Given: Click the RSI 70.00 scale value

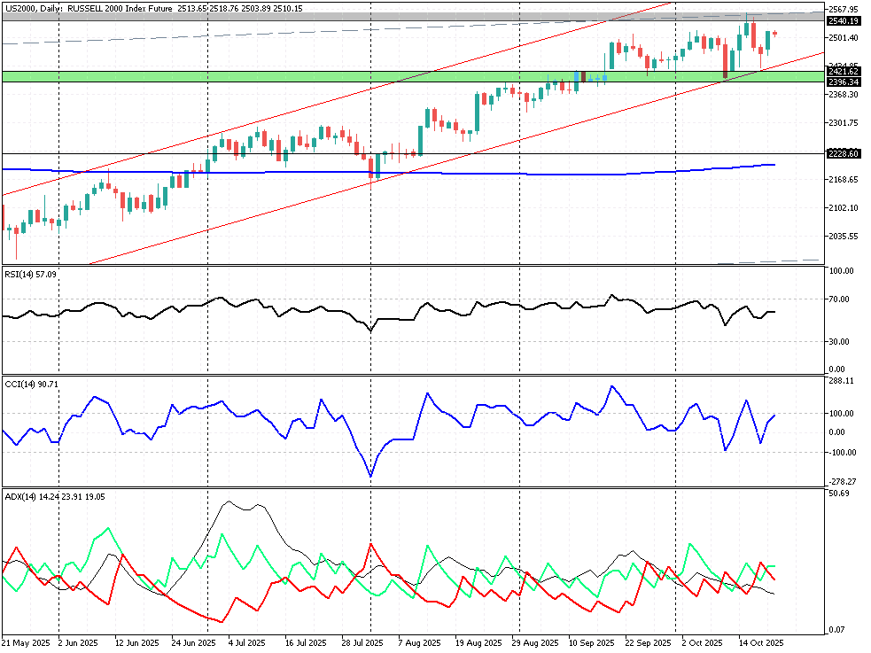Looking at the screenshot, I should point(841,299).
